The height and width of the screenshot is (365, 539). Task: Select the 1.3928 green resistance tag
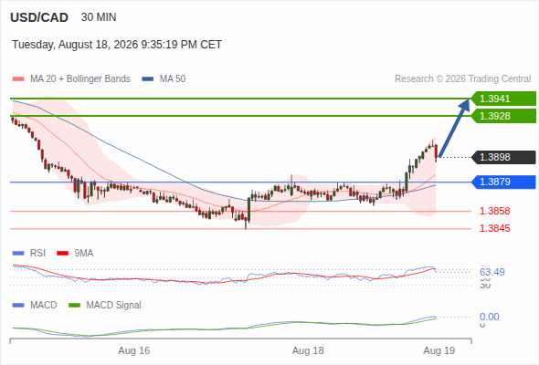point(503,116)
